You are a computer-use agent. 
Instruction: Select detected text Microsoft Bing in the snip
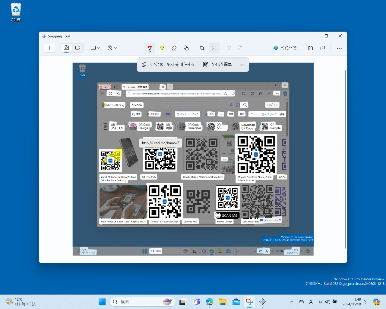(115, 105)
